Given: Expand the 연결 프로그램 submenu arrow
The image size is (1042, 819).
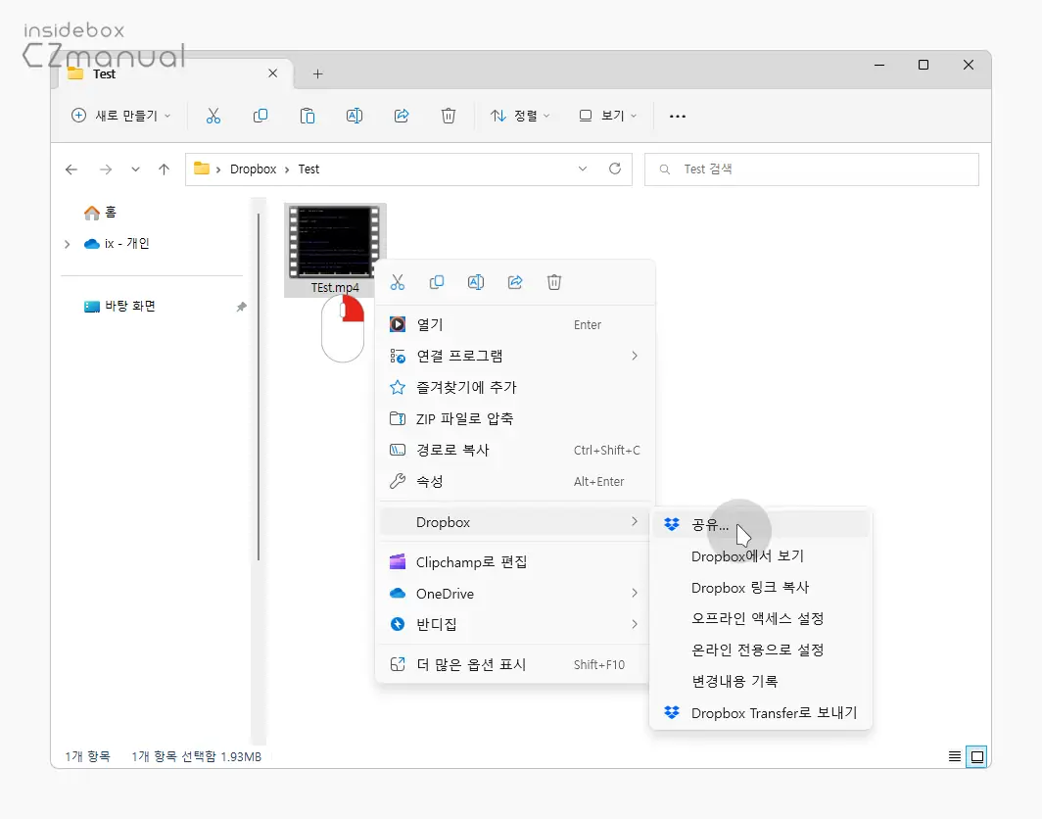Looking at the screenshot, I should (635, 356).
